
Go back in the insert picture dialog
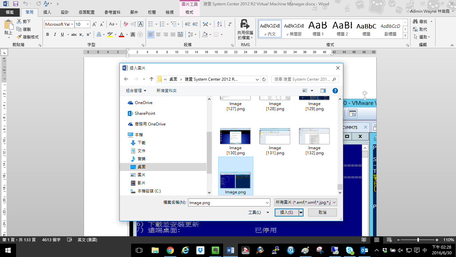tap(126, 79)
